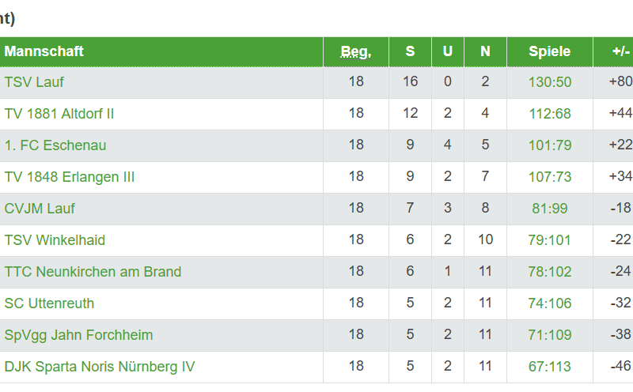Open TTC Neunkirchen am Brand link

click(x=93, y=272)
